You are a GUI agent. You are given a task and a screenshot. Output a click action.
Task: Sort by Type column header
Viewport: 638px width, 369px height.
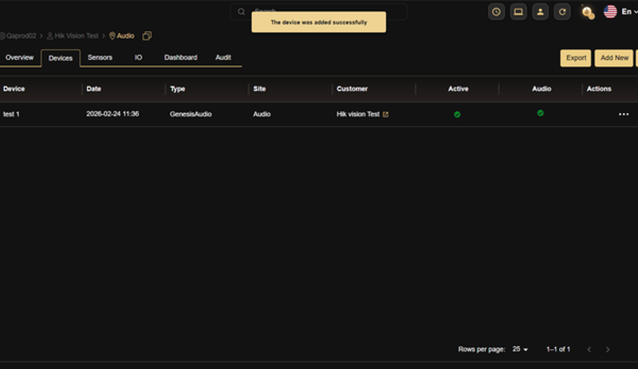coord(177,88)
